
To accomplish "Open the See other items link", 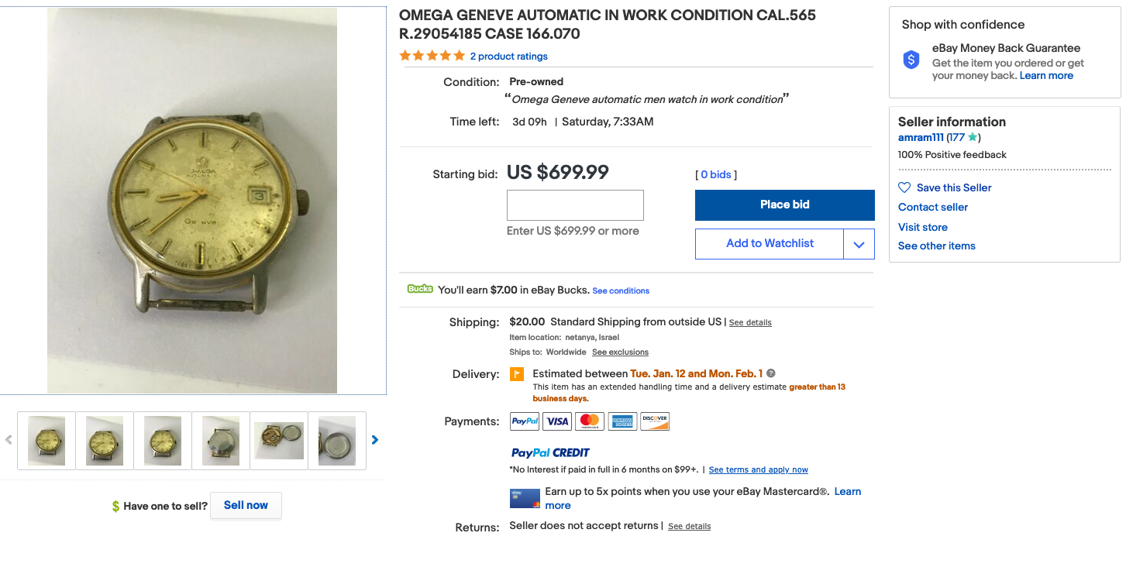I will (936, 246).
